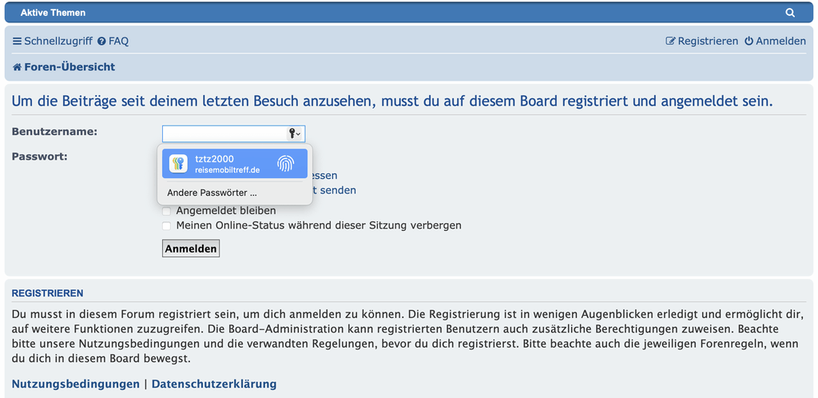The width and height of the screenshot is (818, 398).
Task: Enable the Angemeldet bleiben checkbox
Action: (x=166, y=211)
